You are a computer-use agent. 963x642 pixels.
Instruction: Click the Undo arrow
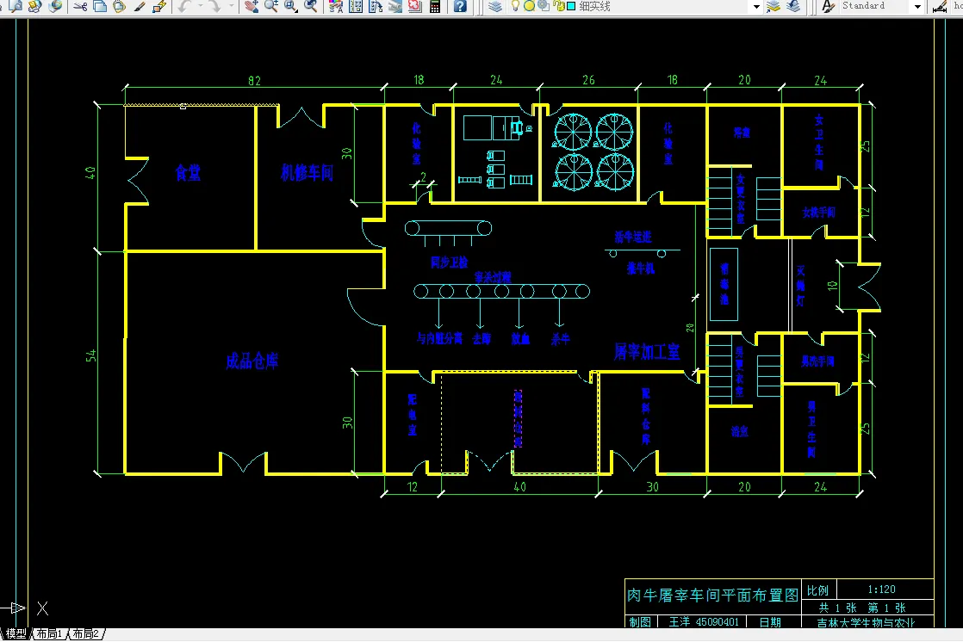[x=185, y=6]
